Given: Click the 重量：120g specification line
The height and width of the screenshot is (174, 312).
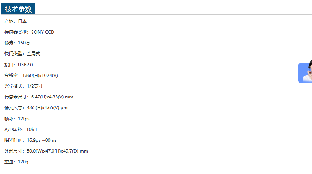Looking at the screenshot, I should click(x=16, y=162).
